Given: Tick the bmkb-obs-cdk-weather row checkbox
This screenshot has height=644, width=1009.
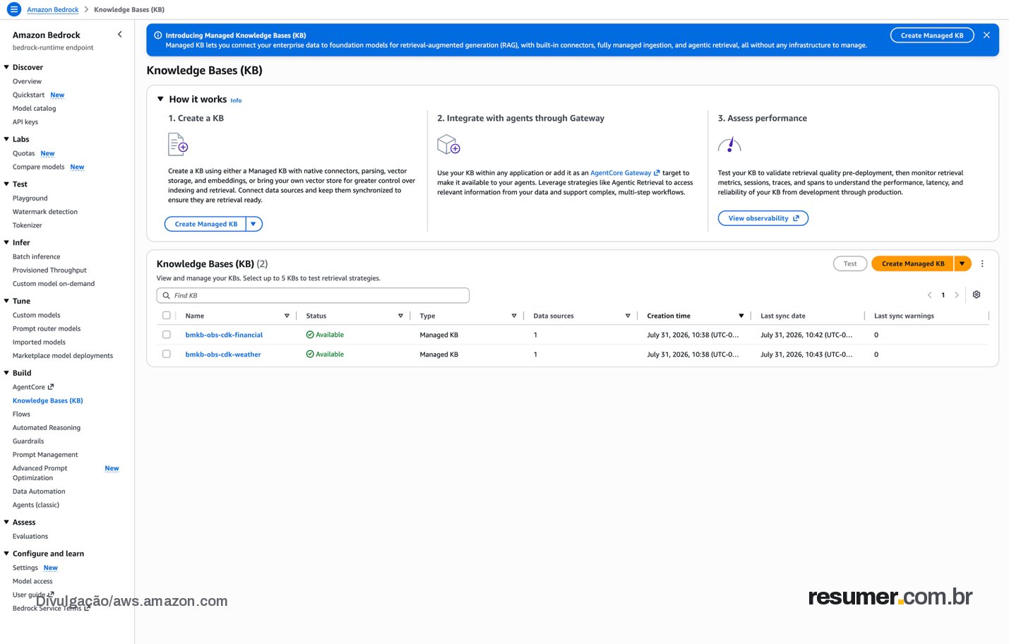Looking at the screenshot, I should 167,354.
